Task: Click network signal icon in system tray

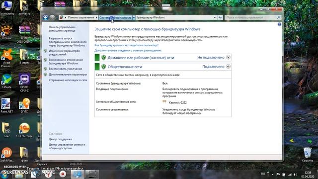Action: click(x=290, y=175)
